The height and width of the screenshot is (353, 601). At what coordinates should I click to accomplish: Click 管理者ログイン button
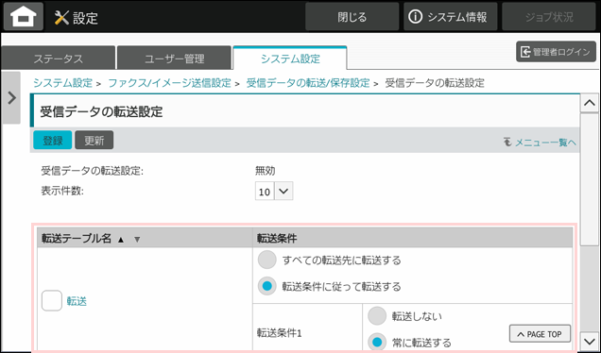[556, 52]
